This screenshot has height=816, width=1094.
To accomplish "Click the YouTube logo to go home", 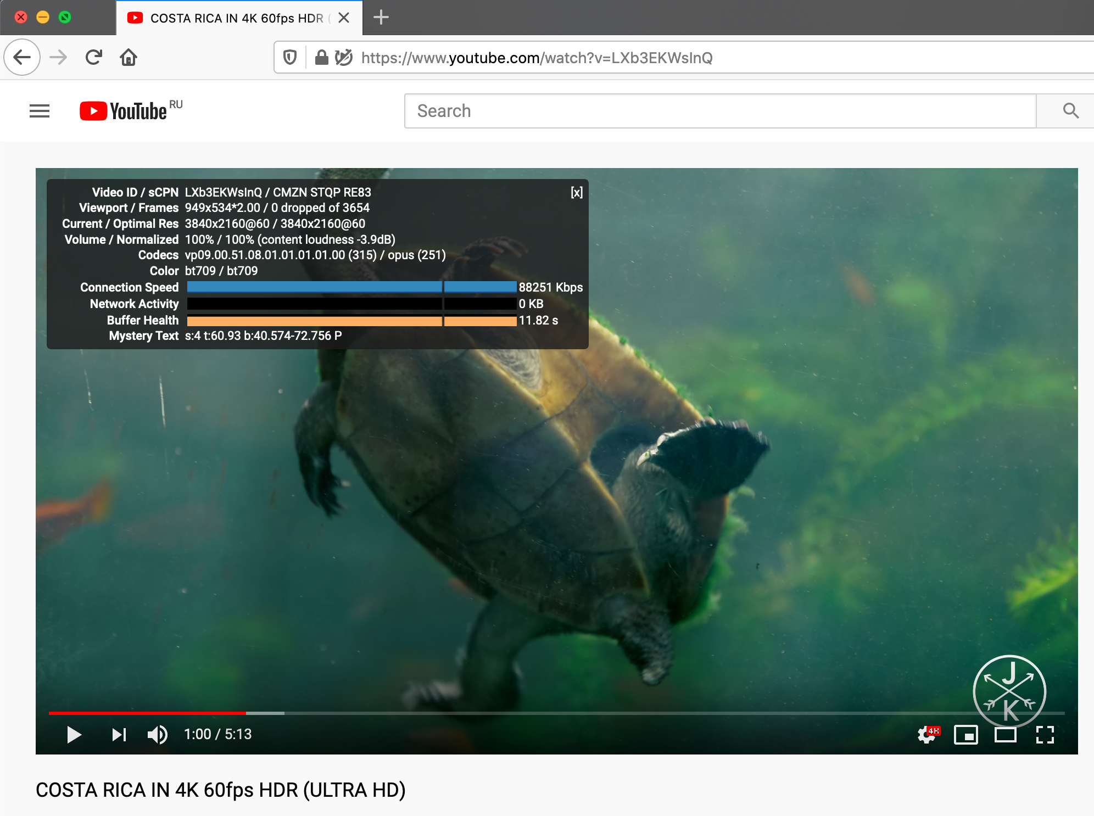I will click(x=124, y=110).
